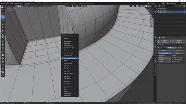Switch to face select mode
The height and width of the screenshot is (104, 186).
coord(20,6)
